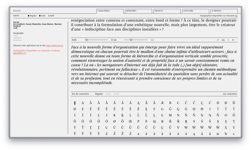Select the uppercase B glyph
The image size is (251, 150).
click(170, 103)
